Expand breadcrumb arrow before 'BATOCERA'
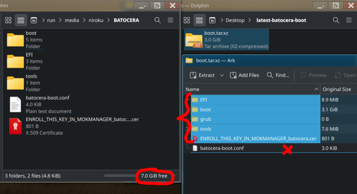 [x=109, y=20]
